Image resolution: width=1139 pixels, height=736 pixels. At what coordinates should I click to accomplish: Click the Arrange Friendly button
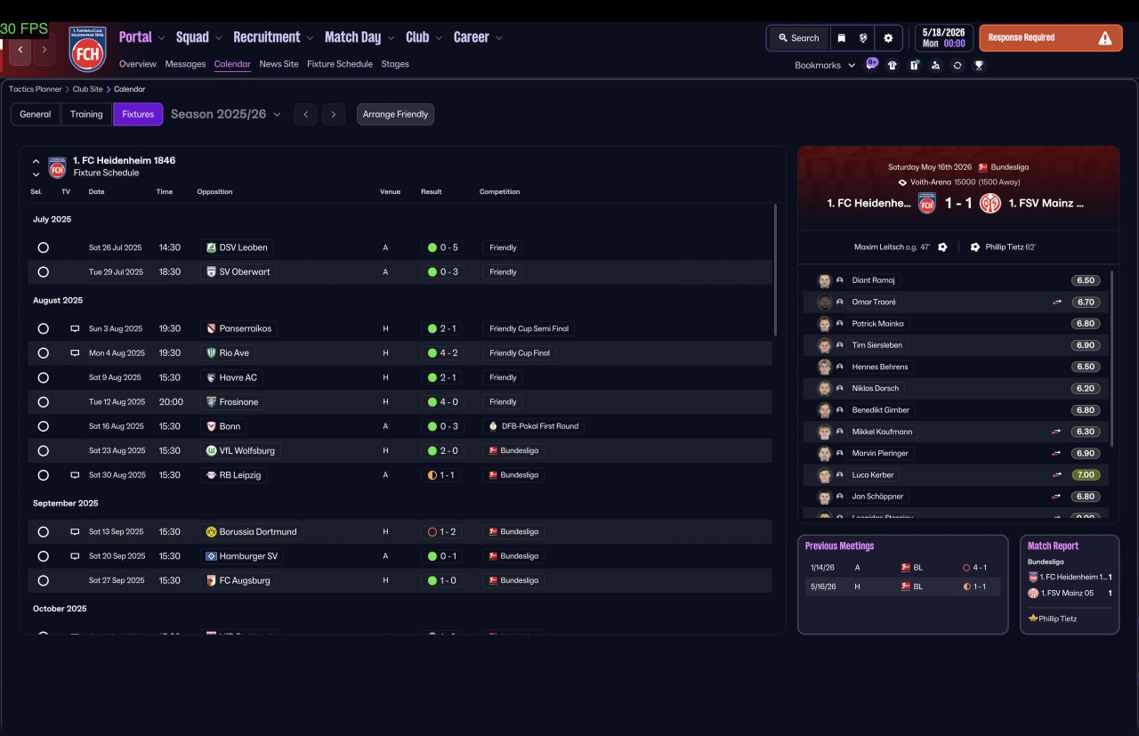[396, 114]
